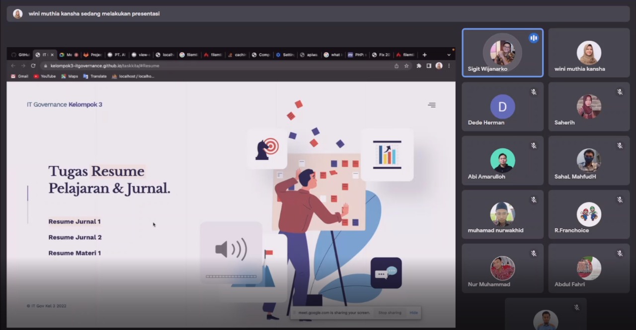Select Sigit Wijanarko's video tile
Viewport: 636px width, 330px height.
(502, 53)
